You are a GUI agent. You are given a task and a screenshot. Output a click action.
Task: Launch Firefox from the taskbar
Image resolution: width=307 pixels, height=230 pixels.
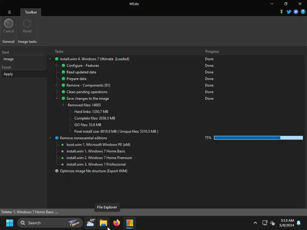pos(117,223)
